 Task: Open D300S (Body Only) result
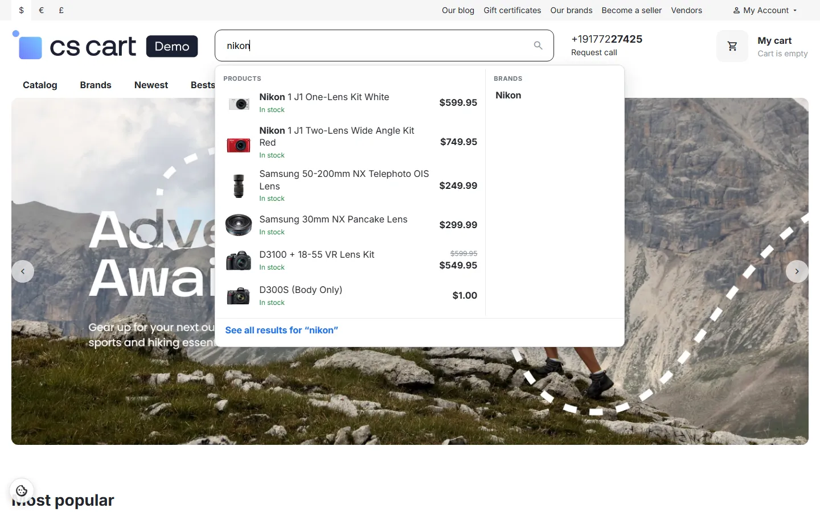pyautogui.click(x=301, y=290)
